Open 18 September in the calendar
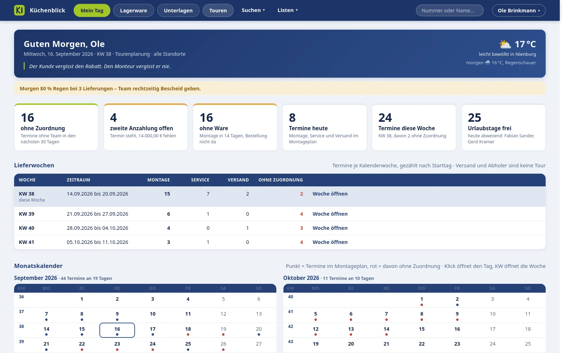The image size is (564, 353). tap(188, 330)
